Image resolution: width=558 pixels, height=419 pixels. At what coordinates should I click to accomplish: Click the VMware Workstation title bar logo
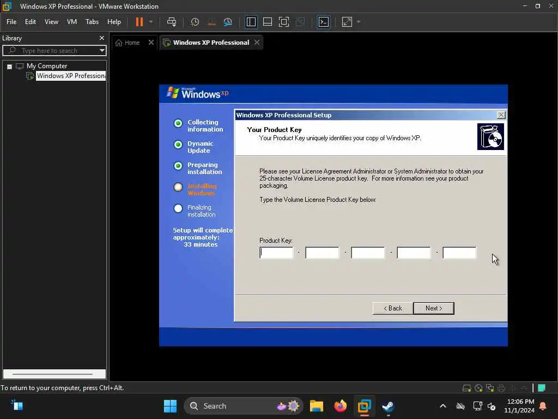tap(7, 6)
